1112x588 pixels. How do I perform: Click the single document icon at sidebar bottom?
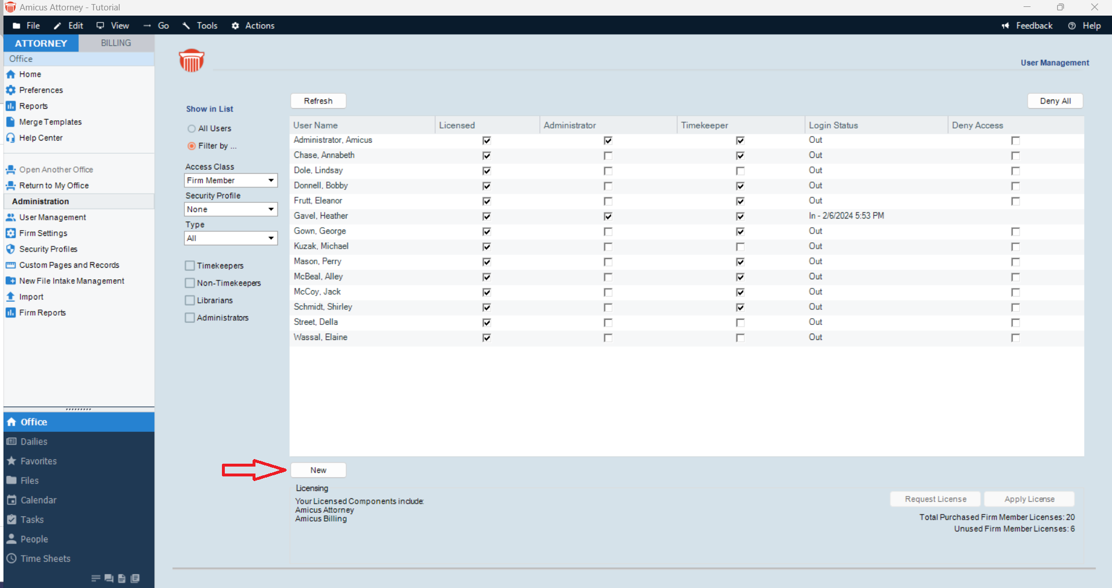coord(122,579)
